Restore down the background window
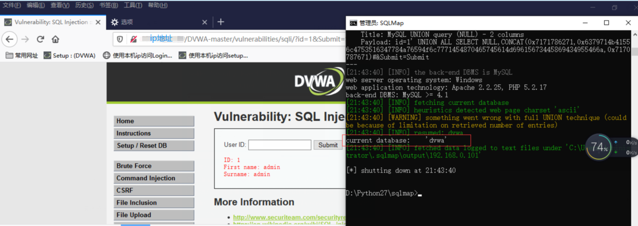This screenshot has width=638, height=226. click(615, 7)
